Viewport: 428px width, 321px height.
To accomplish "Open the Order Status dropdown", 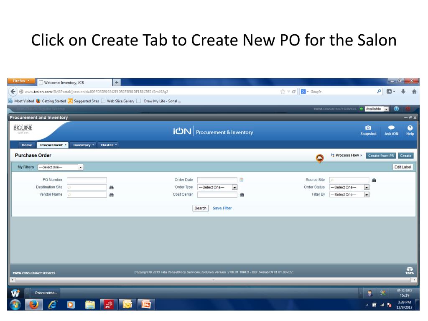I will click(x=367, y=188).
